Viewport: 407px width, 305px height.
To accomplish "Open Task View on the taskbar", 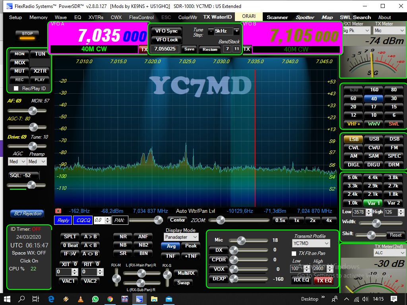I will tap(35, 299).
